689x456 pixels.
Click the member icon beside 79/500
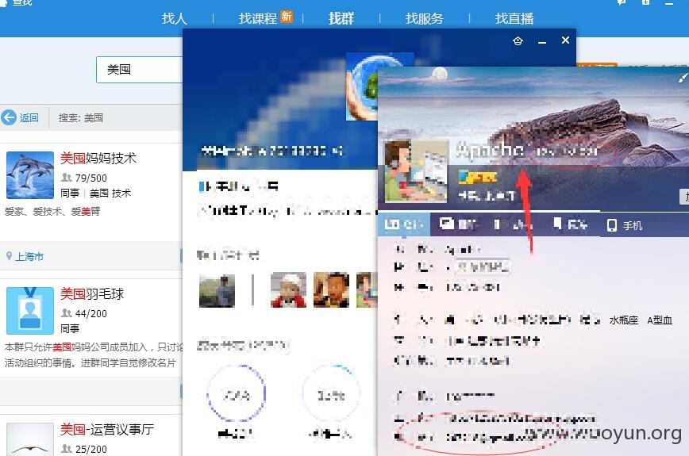tap(67, 178)
